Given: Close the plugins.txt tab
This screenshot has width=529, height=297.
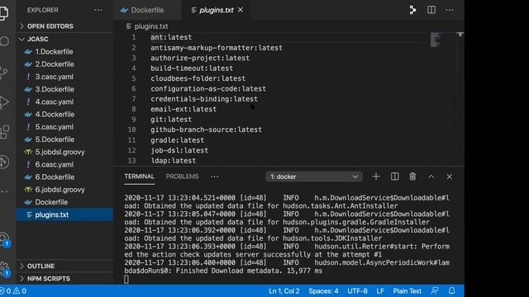Looking at the screenshot, I should point(241,10).
